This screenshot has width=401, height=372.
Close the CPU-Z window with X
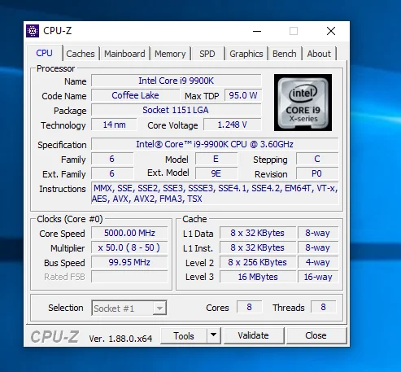(331, 31)
